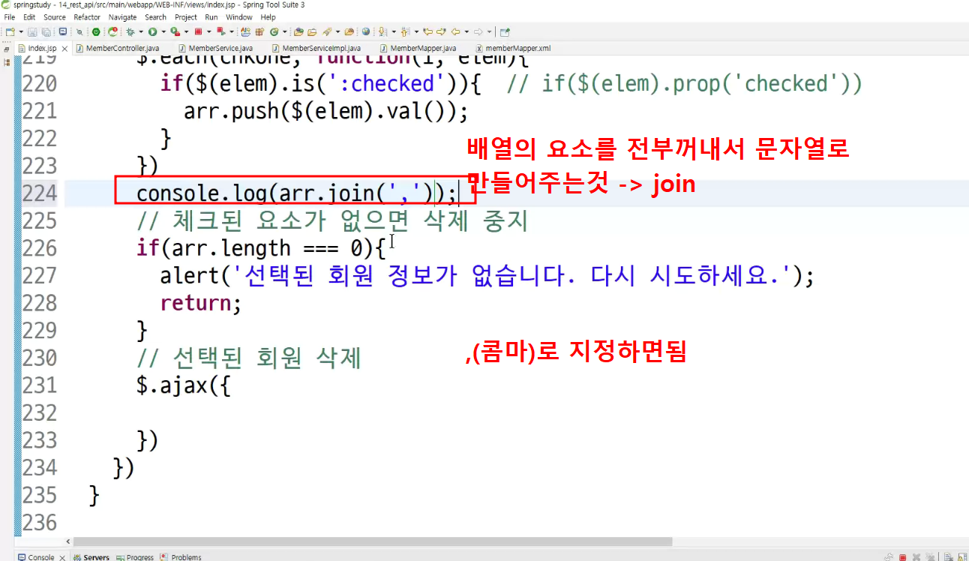Click 'arr.length' on line 226
Screen dimensions: 969x561
click(x=231, y=248)
